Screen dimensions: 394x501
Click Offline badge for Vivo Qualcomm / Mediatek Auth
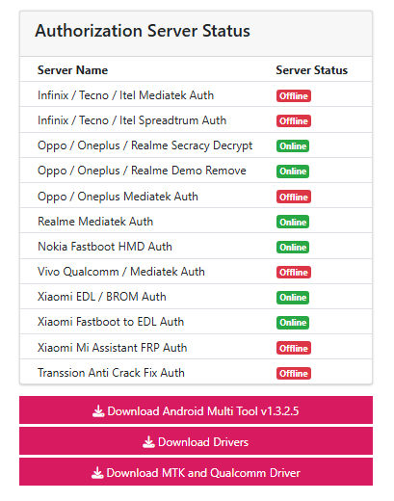tap(294, 272)
